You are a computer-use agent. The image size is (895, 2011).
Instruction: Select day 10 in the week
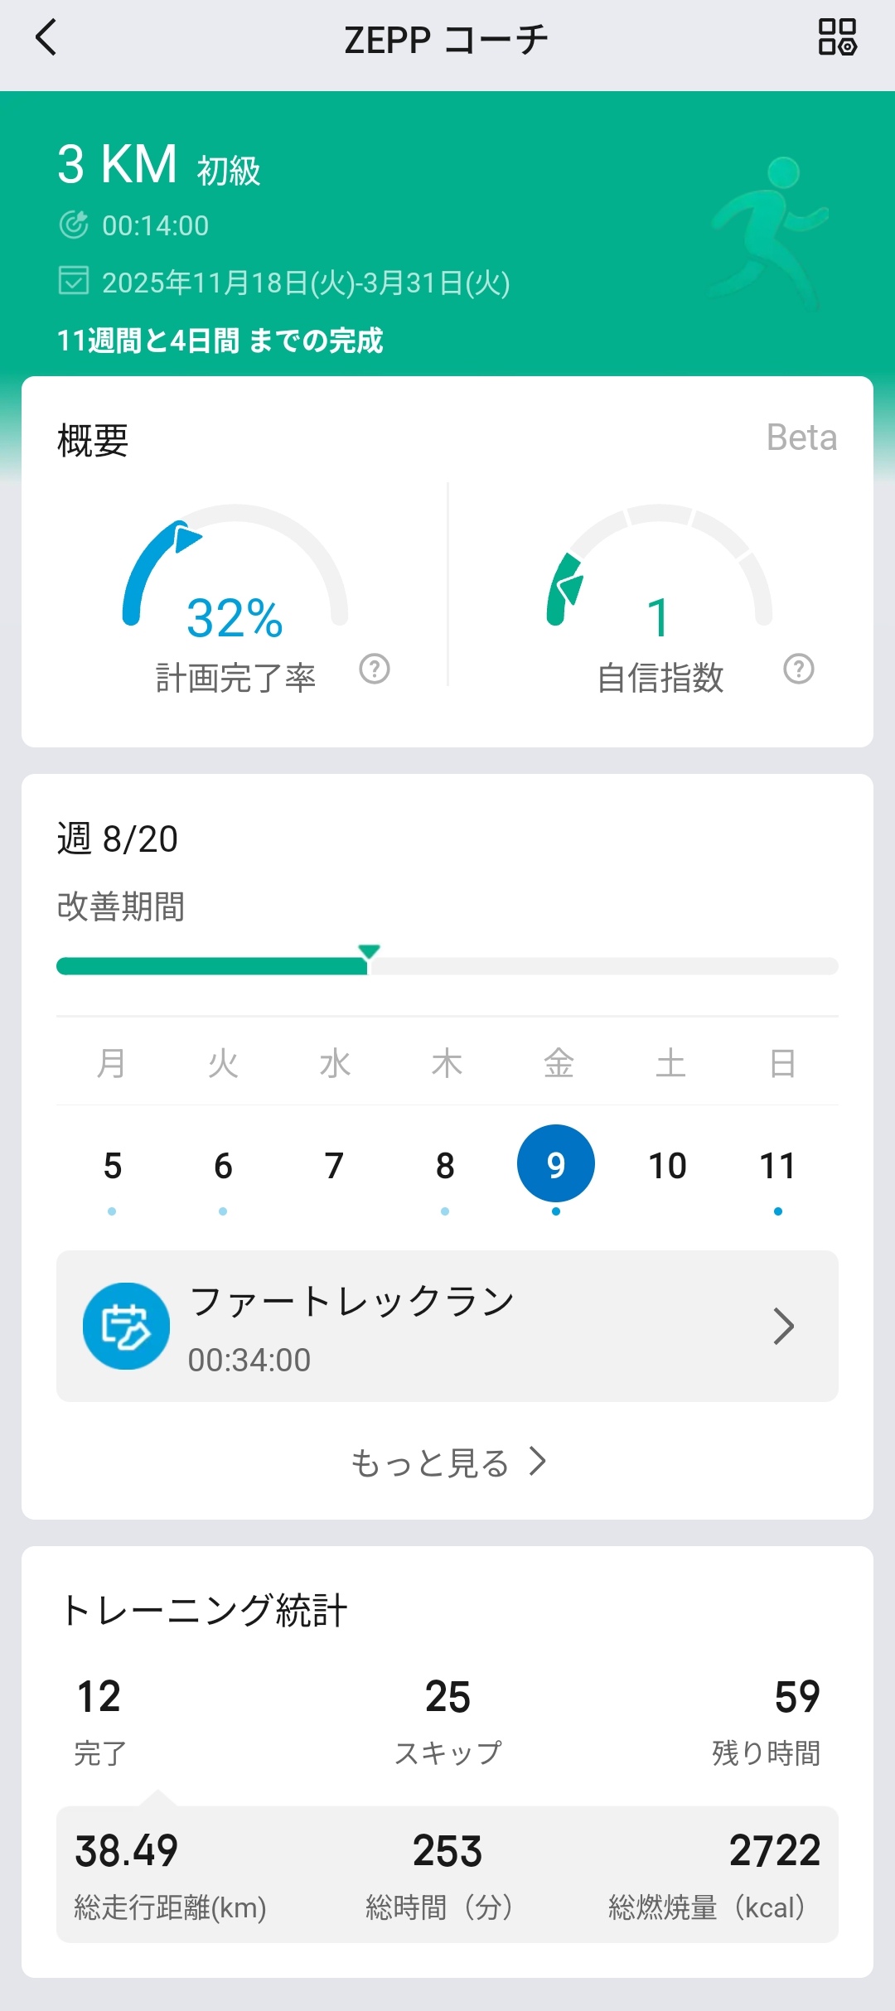(667, 1166)
